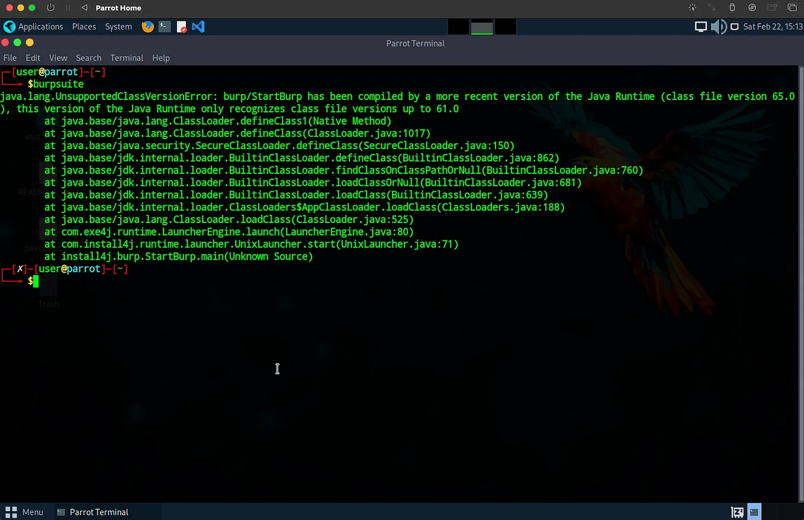804x520 pixels.
Task: Switch to the middle workspace in the switcher
Action: 481,27
